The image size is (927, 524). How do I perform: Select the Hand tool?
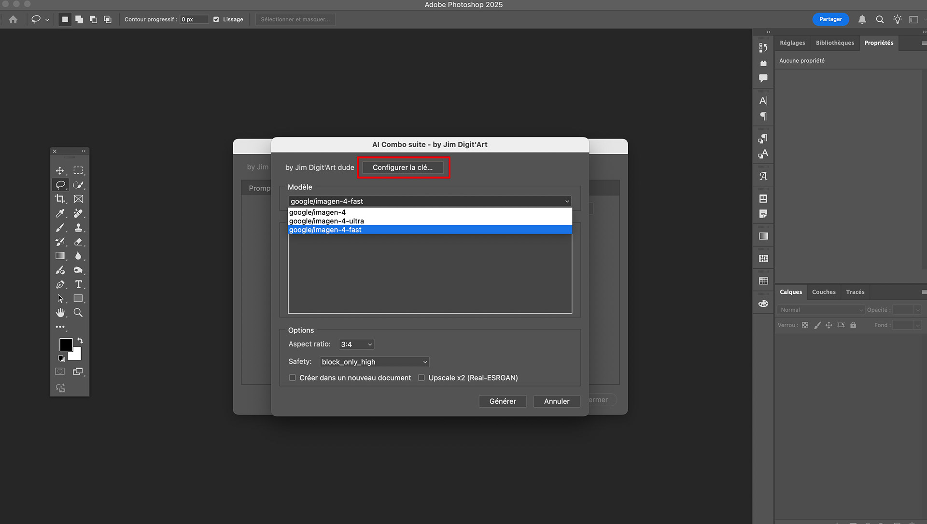tap(60, 313)
